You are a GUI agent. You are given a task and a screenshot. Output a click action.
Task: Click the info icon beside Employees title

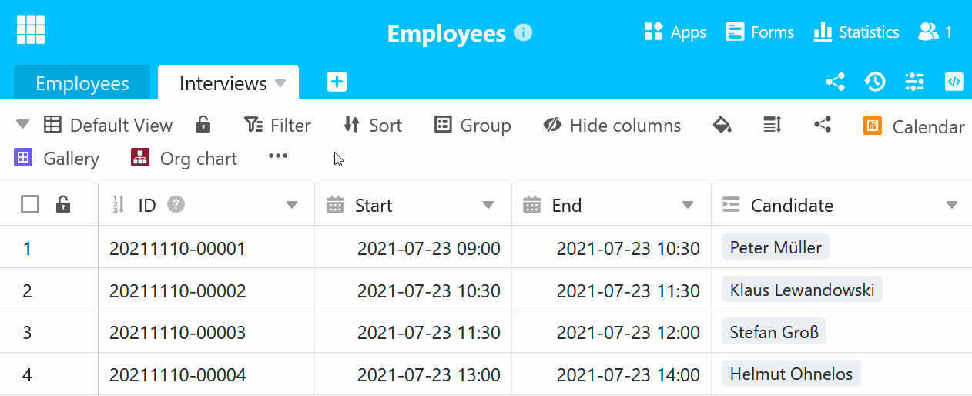click(523, 32)
